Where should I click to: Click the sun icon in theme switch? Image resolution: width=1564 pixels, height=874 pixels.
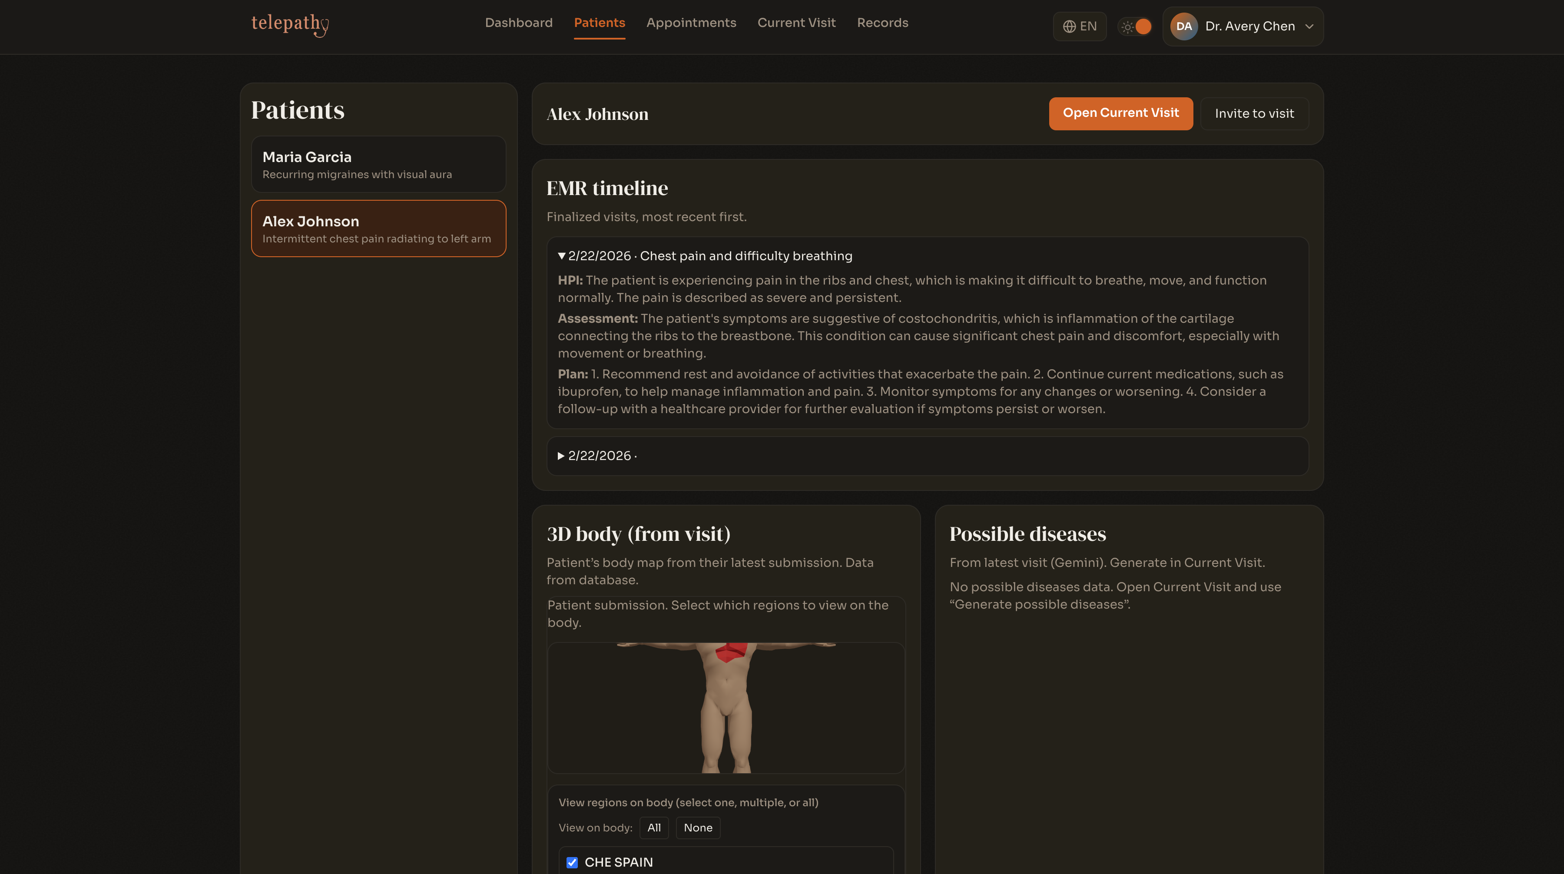(x=1127, y=26)
